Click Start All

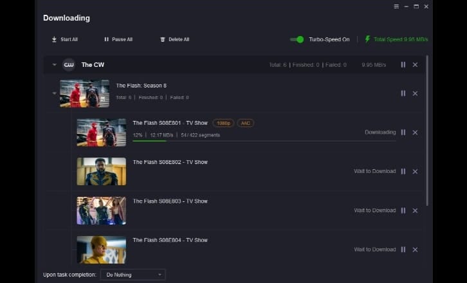click(64, 39)
